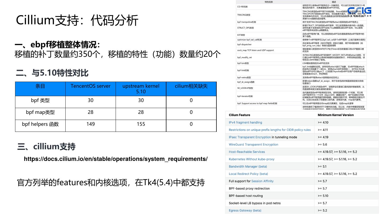This screenshot has height=214, width=381.
Task: Click the 'bpf 类型' row label
Action: pyautogui.click(x=40, y=100)
